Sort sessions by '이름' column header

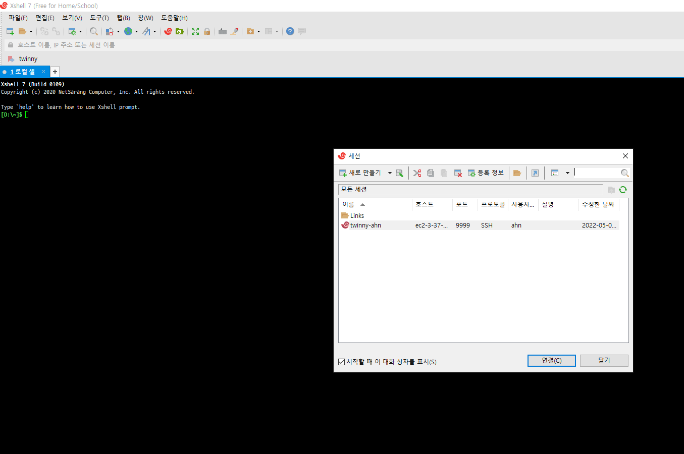pos(375,204)
